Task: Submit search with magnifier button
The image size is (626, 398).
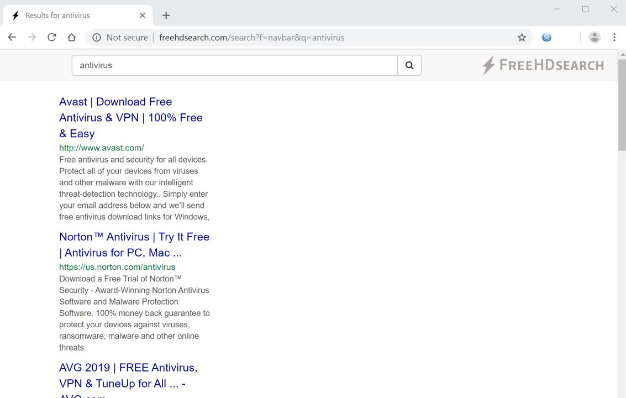Action: tap(409, 65)
